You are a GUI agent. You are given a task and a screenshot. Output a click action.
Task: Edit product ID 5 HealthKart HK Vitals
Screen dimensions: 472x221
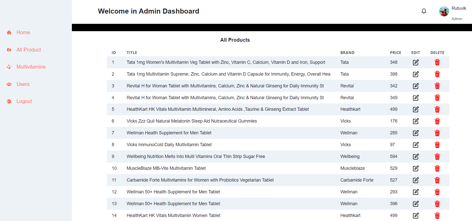coord(416,109)
